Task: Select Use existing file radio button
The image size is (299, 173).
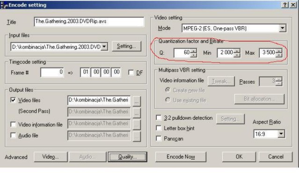Action: pyautogui.click(x=168, y=100)
